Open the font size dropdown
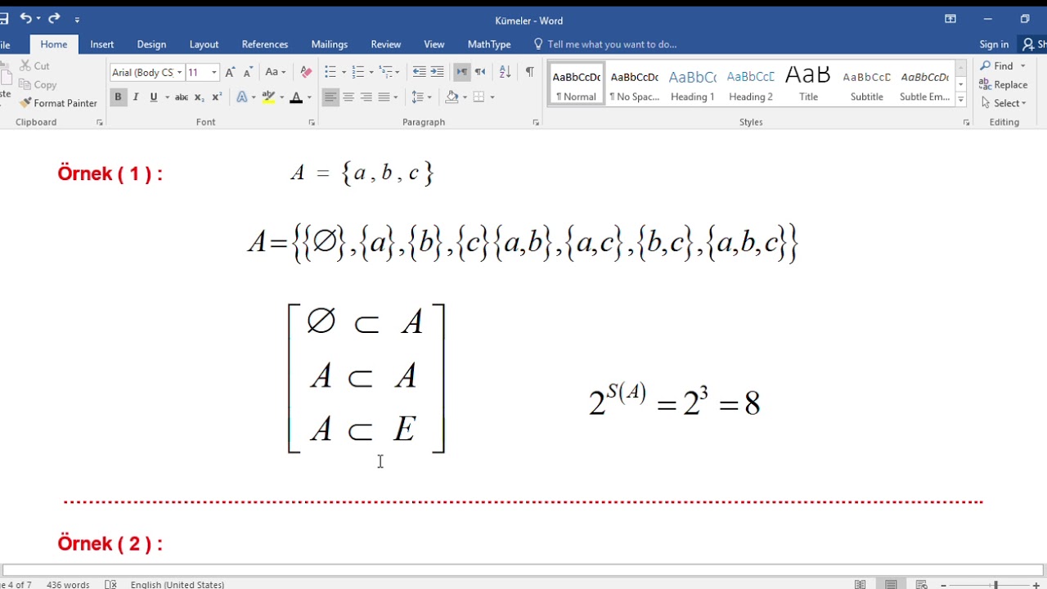 click(214, 72)
